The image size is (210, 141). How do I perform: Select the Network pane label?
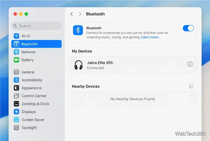coord(28,52)
